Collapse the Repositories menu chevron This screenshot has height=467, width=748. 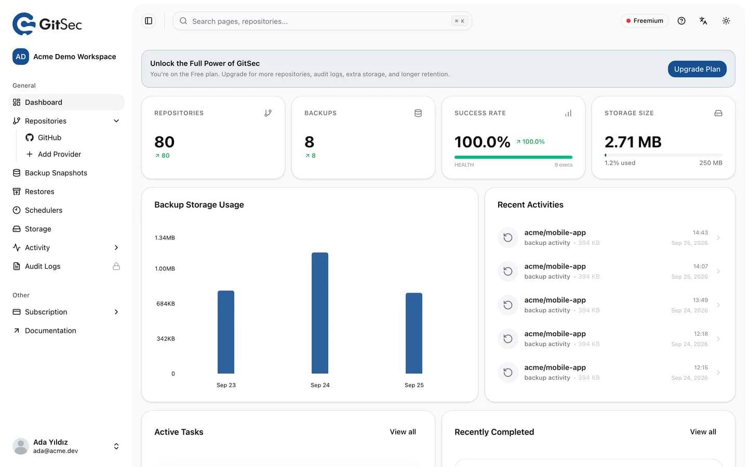tap(116, 121)
